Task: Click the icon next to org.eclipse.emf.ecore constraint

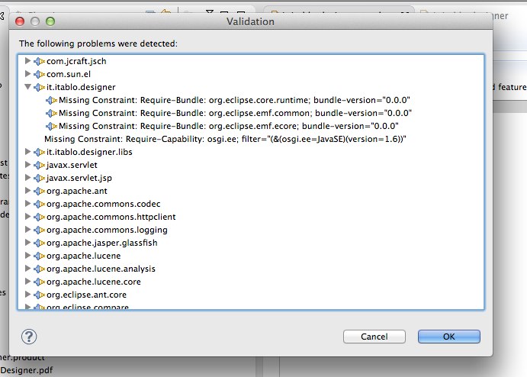Action: tap(51, 126)
